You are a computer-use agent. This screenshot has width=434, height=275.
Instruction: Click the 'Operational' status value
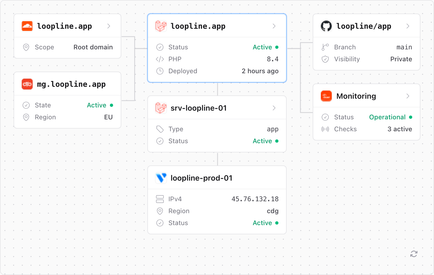(x=387, y=117)
